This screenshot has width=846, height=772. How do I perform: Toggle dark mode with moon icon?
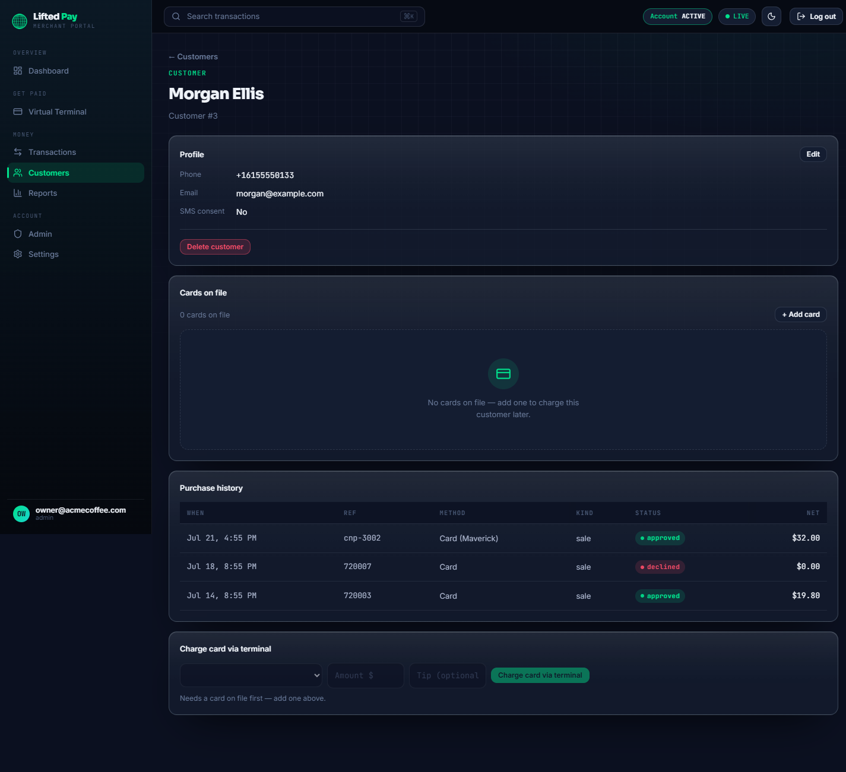tap(771, 17)
